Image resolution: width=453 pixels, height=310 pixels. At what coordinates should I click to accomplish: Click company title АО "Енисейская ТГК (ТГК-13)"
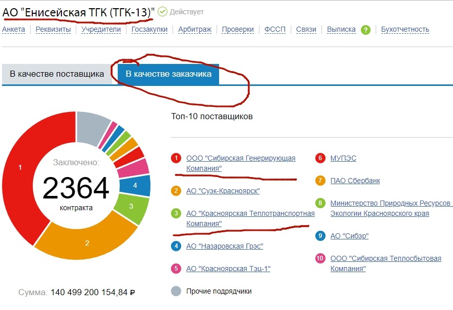(78, 12)
